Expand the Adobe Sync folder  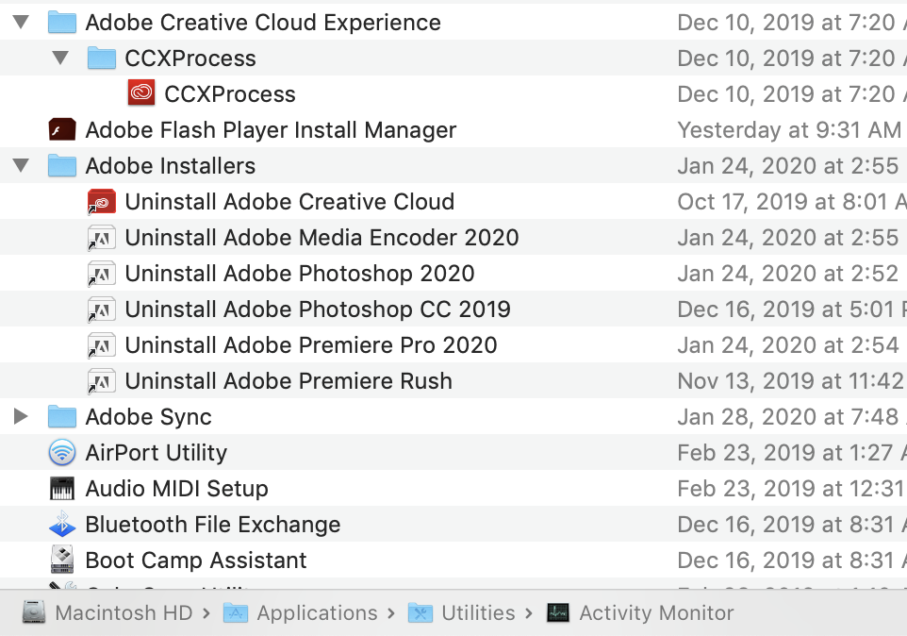[21, 416]
